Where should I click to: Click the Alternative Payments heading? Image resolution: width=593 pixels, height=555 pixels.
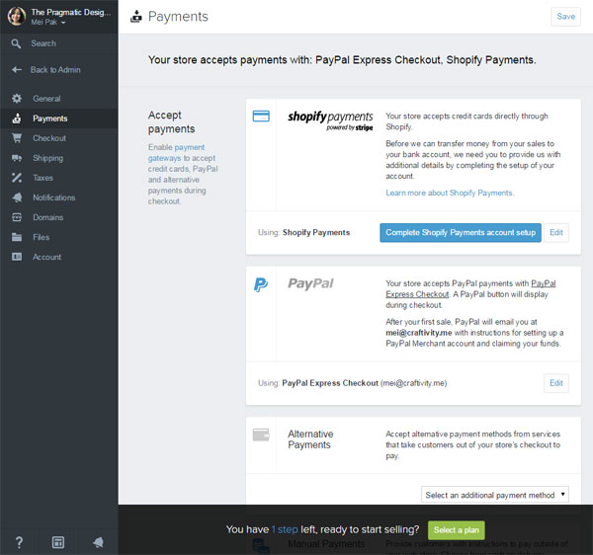(310, 439)
